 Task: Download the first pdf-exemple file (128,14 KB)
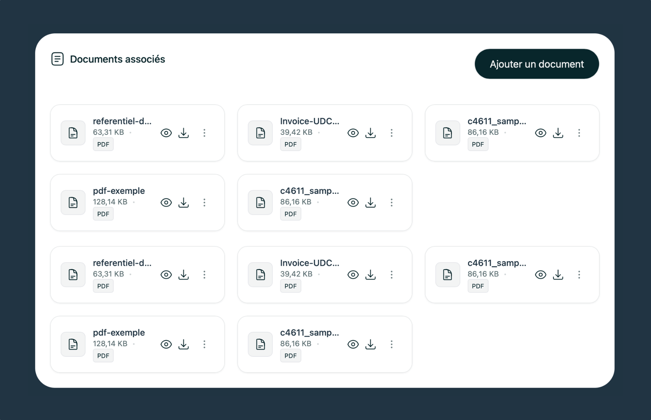point(184,202)
